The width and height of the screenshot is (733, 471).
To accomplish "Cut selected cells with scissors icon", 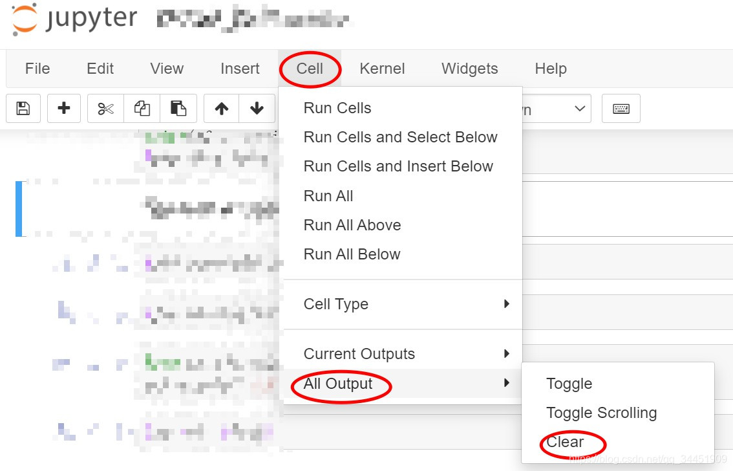I will pyautogui.click(x=105, y=109).
